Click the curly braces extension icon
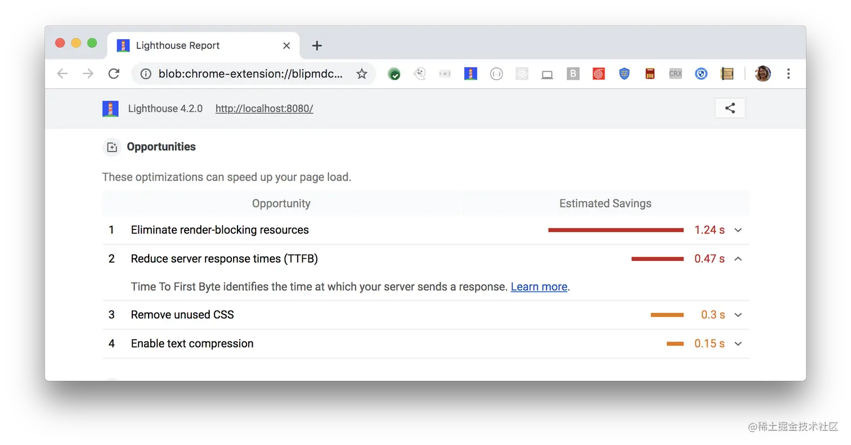The height and width of the screenshot is (445, 851). coord(496,74)
